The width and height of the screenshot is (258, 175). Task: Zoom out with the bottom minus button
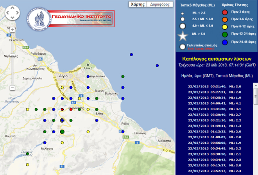point(12,87)
